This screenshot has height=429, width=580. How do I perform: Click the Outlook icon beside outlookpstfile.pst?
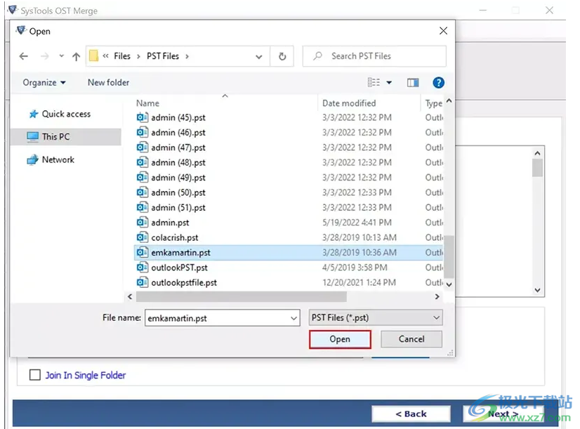click(x=142, y=282)
